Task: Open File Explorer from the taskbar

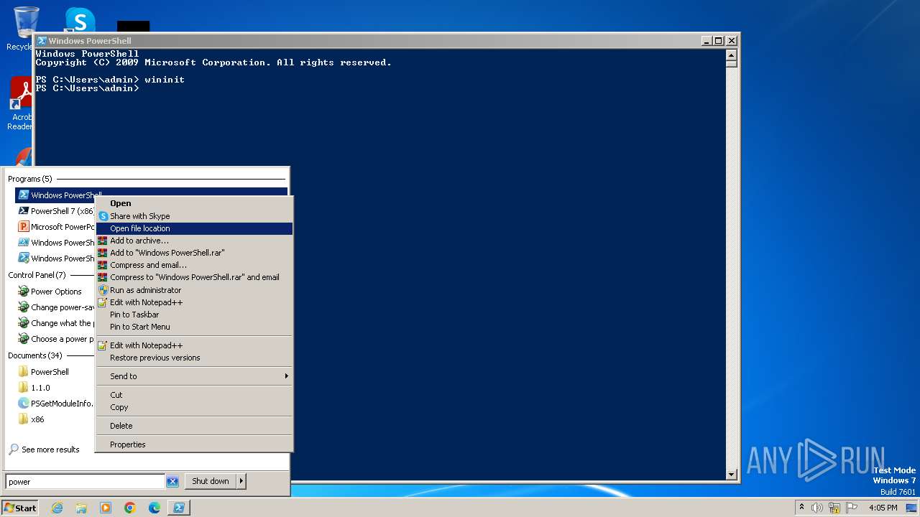Action: (81, 508)
